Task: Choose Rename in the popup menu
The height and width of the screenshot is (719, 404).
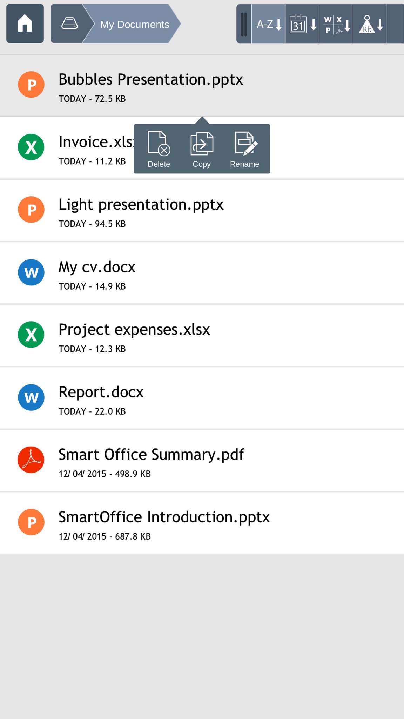Action: (x=244, y=149)
